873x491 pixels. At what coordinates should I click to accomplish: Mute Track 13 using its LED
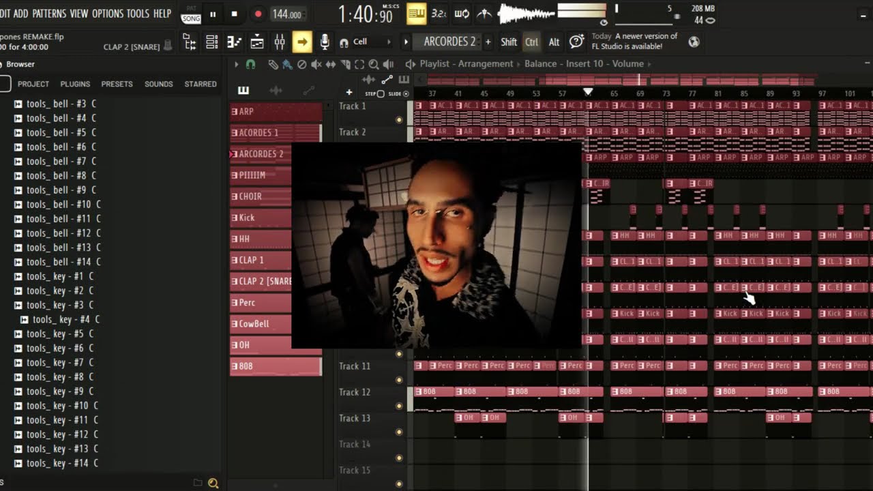point(399,432)
